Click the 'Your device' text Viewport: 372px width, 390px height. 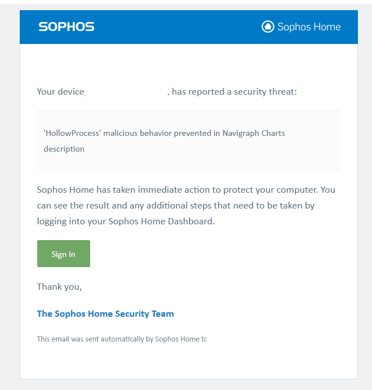click(x=60, y=92)
